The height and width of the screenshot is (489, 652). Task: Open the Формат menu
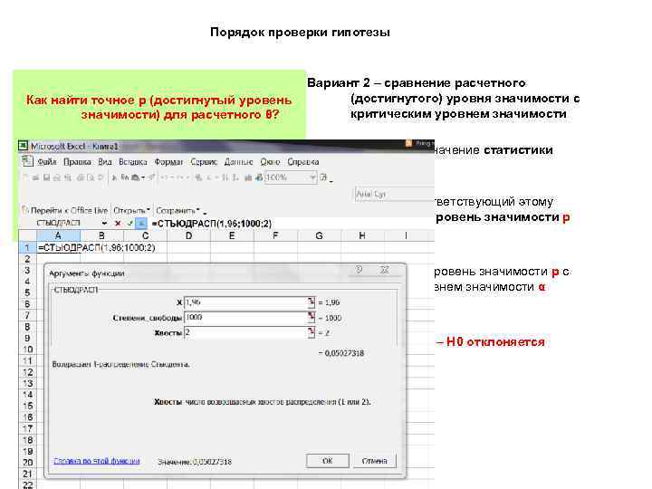tap(168, 162)
